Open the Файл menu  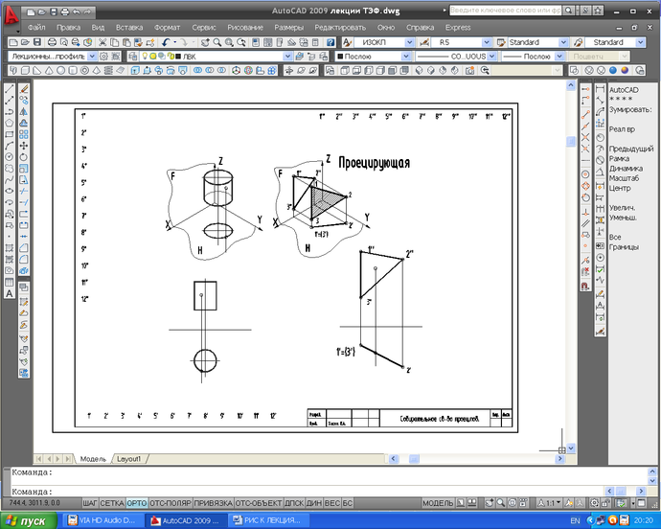[36, 28]
